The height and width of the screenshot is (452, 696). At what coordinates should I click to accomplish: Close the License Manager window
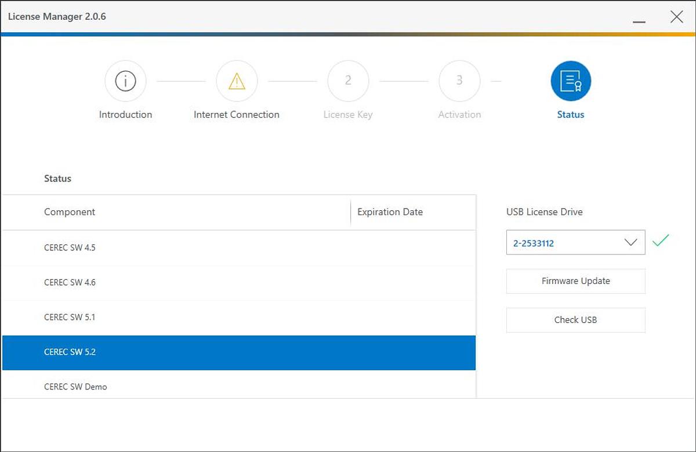(676, 17)
